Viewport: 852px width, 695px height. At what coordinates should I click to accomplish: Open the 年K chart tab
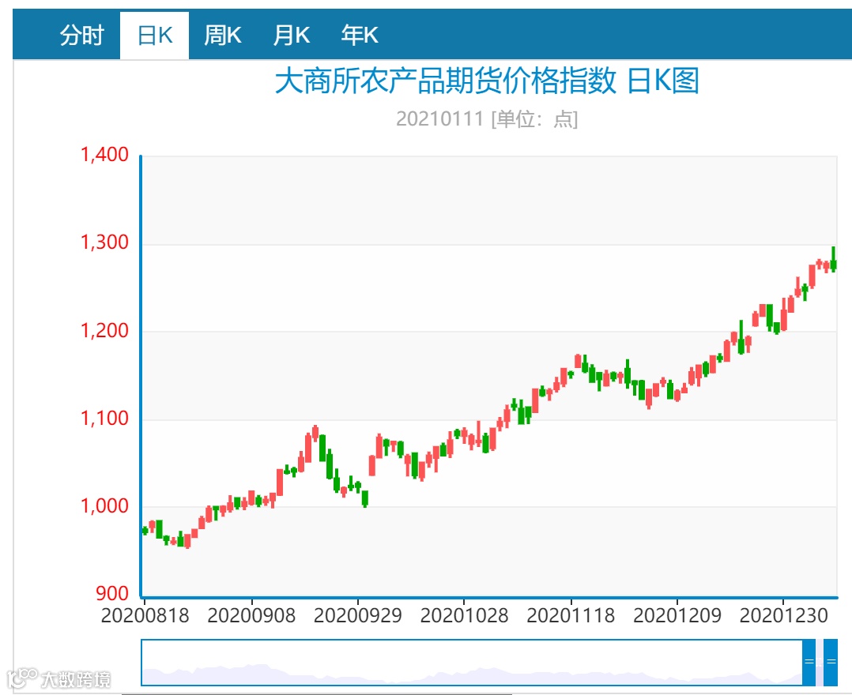tap(359, 36)
